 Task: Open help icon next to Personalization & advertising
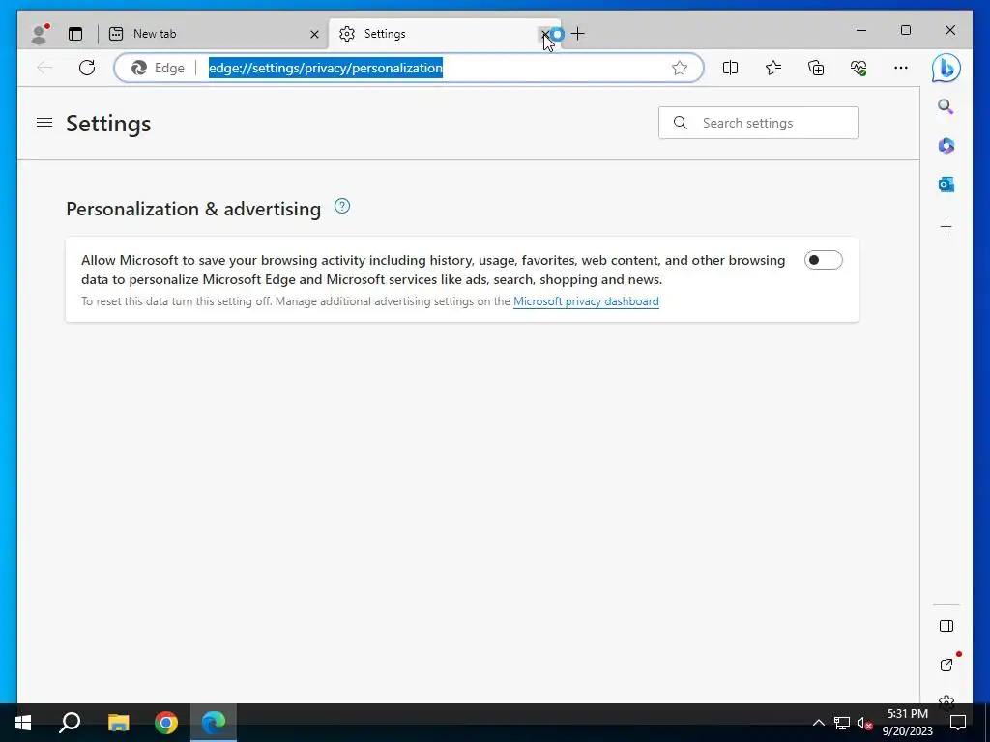point(341,206)
